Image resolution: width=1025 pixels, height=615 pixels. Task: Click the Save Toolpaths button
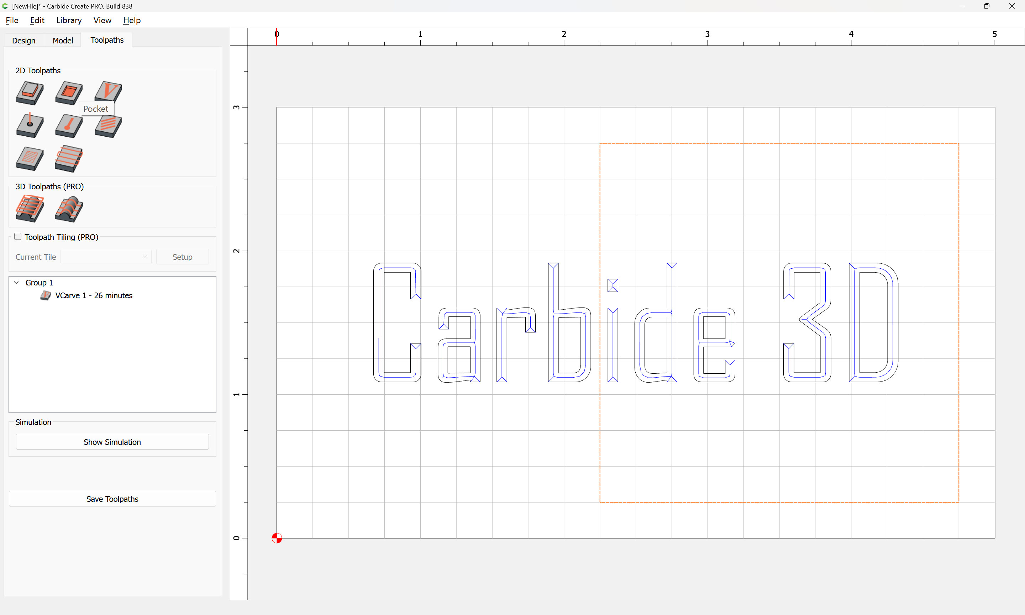[x=112, y=499]
